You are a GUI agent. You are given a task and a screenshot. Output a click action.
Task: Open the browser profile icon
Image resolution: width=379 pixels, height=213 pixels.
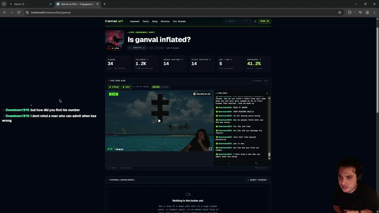pos(367,12)
